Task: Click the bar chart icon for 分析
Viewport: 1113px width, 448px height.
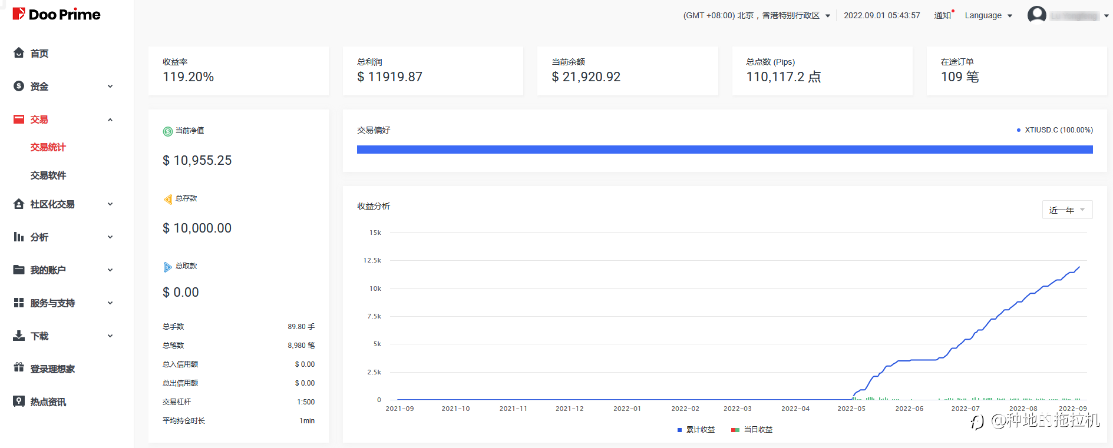Action: pyautogui.click(x=19, y=237)
